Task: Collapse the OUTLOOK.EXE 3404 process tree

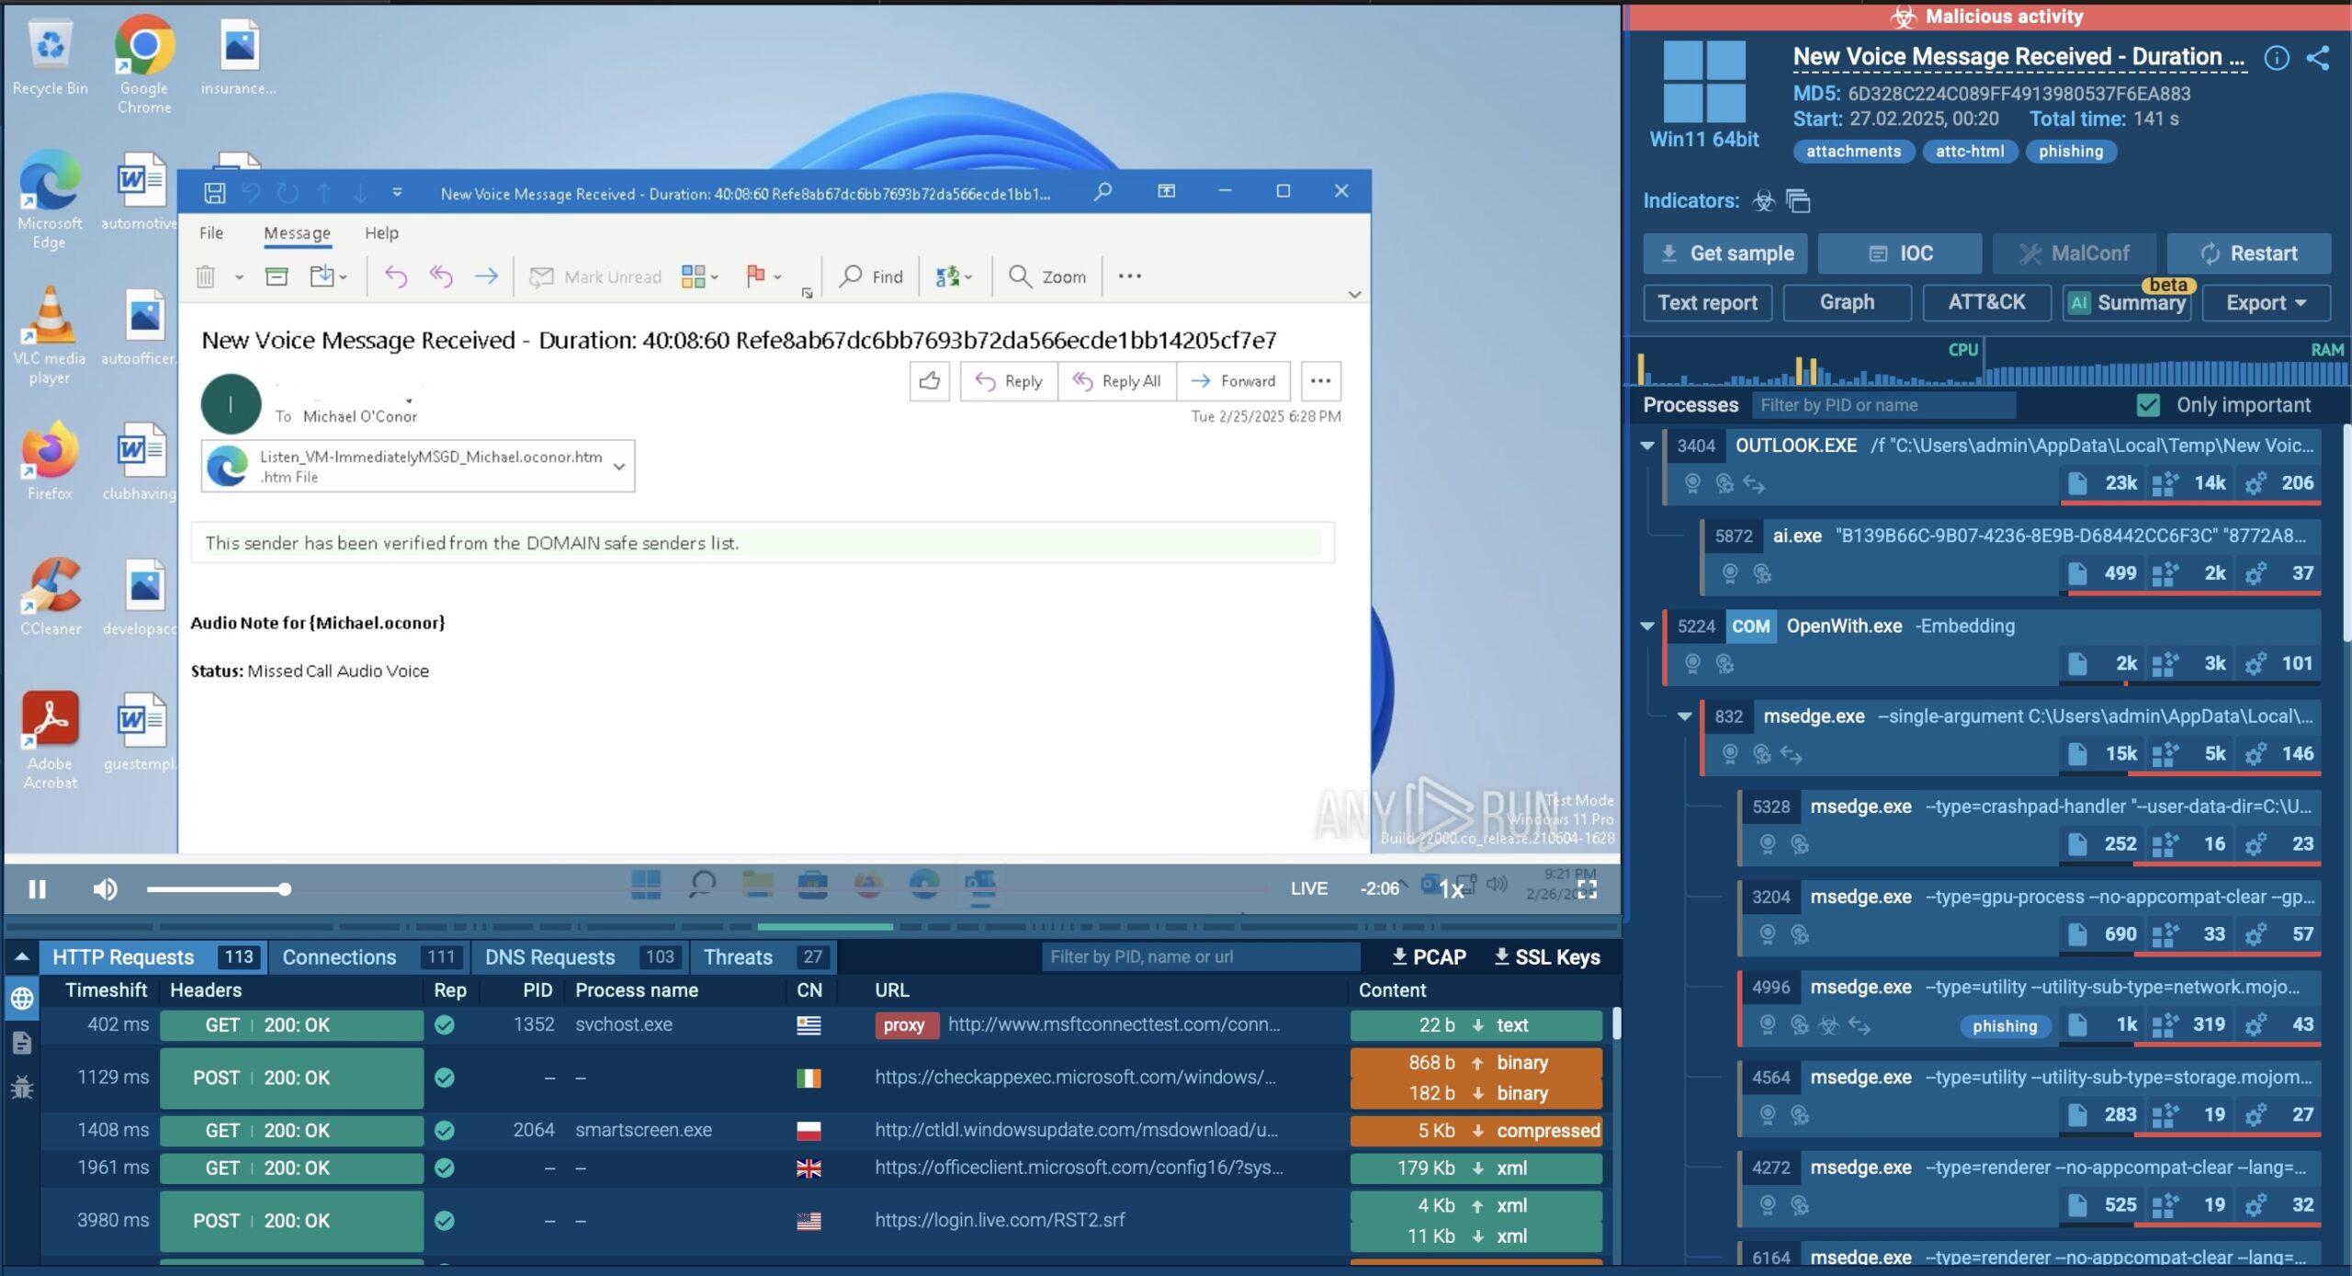Action: (x=1647, y=446)
